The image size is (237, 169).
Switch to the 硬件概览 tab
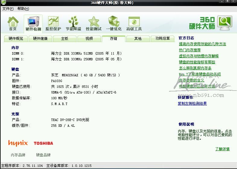(16, 39)
